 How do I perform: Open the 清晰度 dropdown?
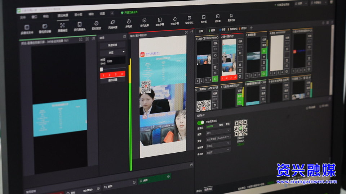click(x=218, y=144)
